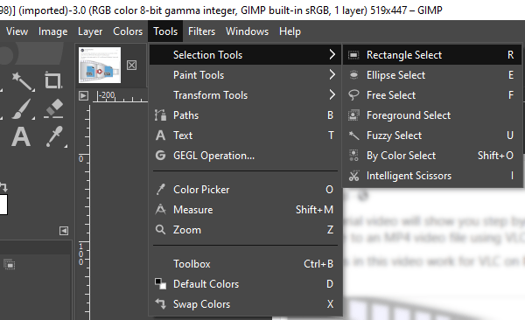The image size is (525, 320).
Task: Select the Crop tool in the toolbox
Action: (53, 80)
